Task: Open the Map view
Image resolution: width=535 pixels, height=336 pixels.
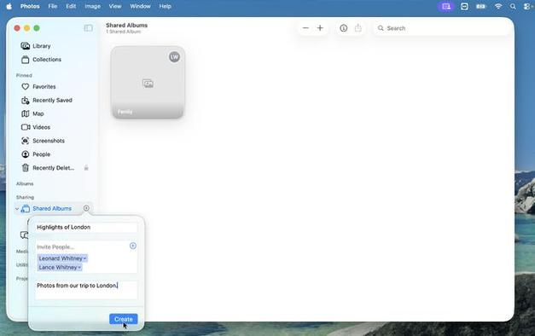Action: [x=32, y=113]
